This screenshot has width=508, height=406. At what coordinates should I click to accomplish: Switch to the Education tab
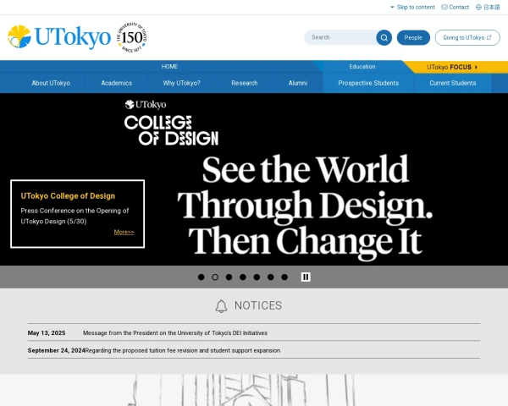pos(362,67)
